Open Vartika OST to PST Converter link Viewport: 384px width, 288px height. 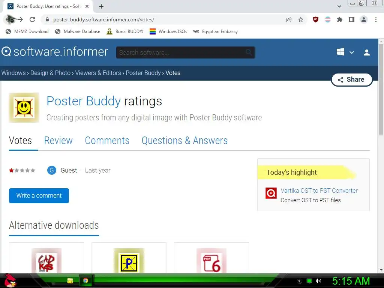pos(319,190)
